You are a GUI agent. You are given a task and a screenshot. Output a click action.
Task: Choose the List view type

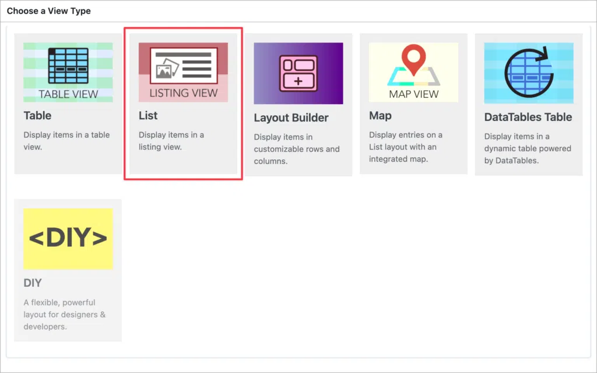pyautogui.click(x=183, y=105)
